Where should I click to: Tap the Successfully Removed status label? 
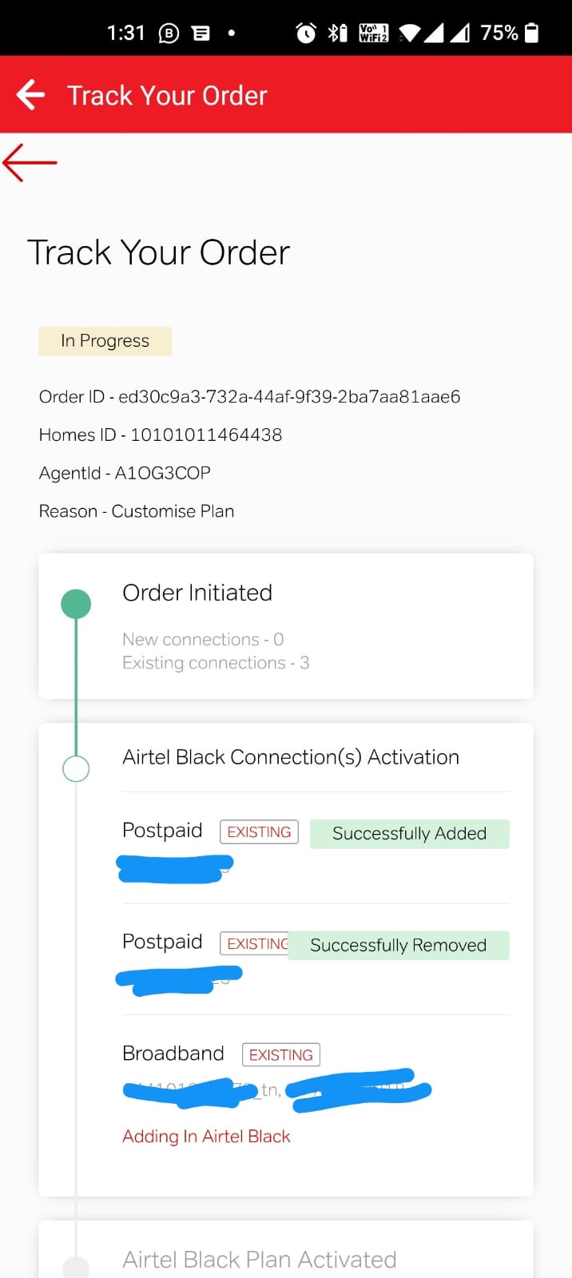pyautogui.click(x=399, y=946)
